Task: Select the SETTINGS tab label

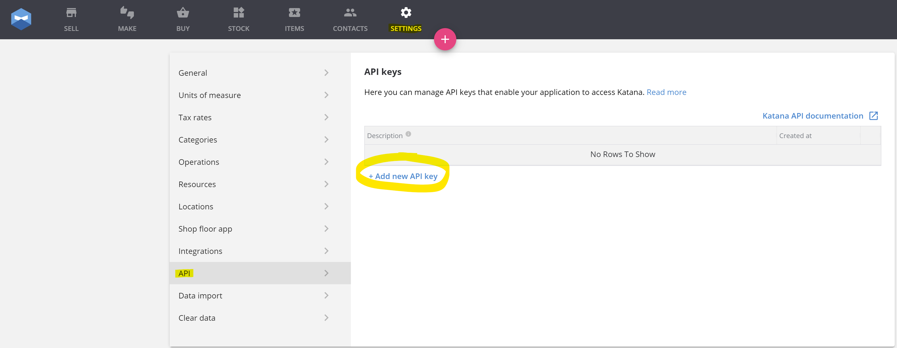Action: click(406, 28)
